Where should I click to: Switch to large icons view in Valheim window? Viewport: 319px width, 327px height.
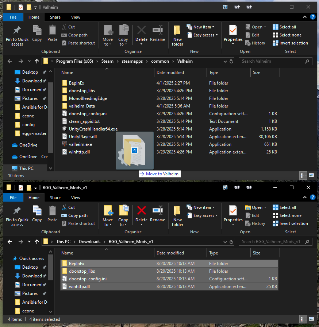(x=311, y=175)
